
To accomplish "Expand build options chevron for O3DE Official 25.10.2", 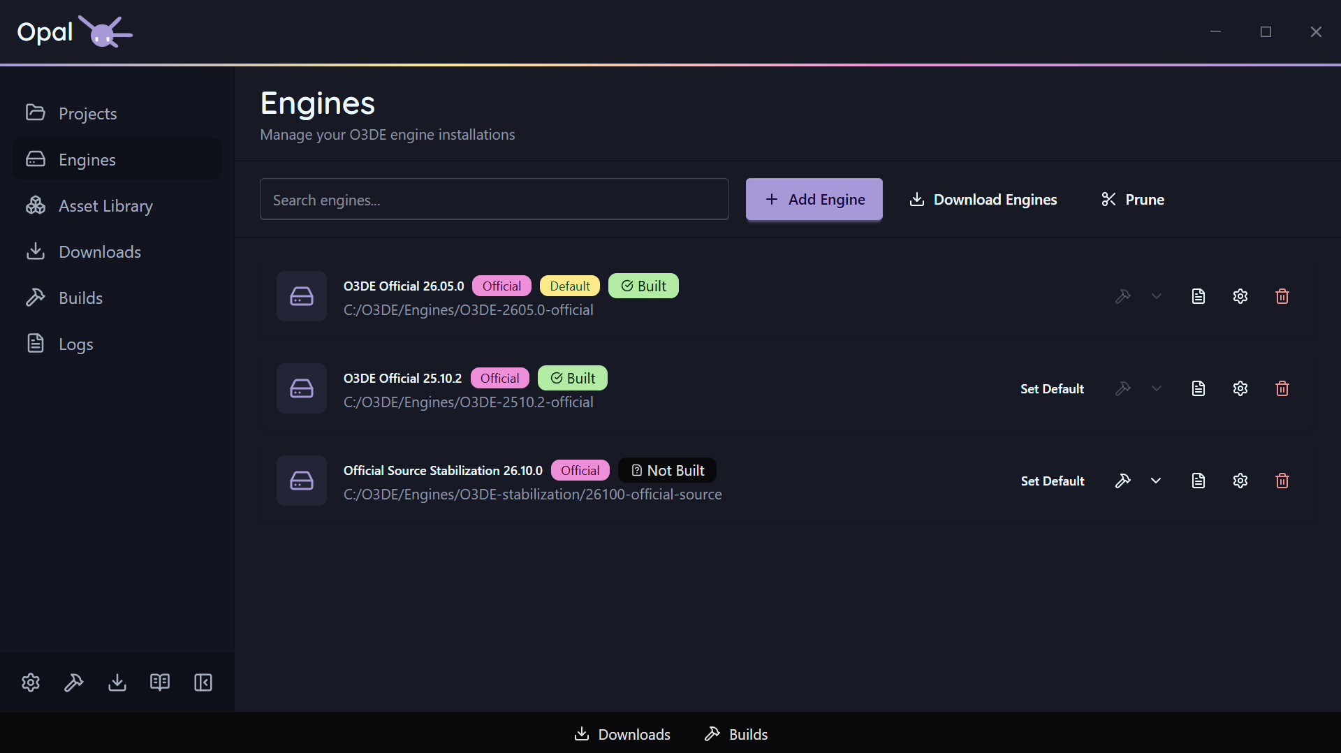I will (1157, 388).
